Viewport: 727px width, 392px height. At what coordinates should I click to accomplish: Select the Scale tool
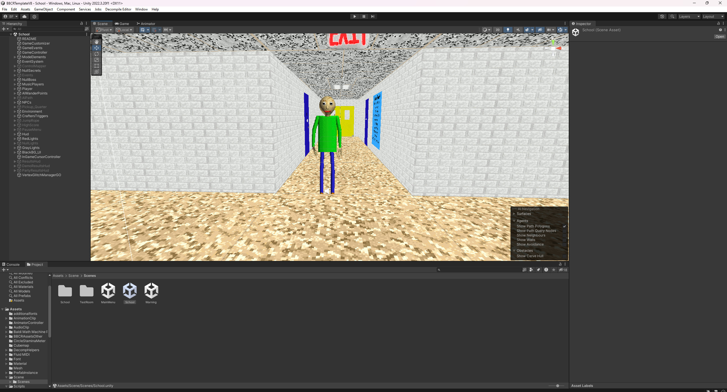tap(97, 60)
